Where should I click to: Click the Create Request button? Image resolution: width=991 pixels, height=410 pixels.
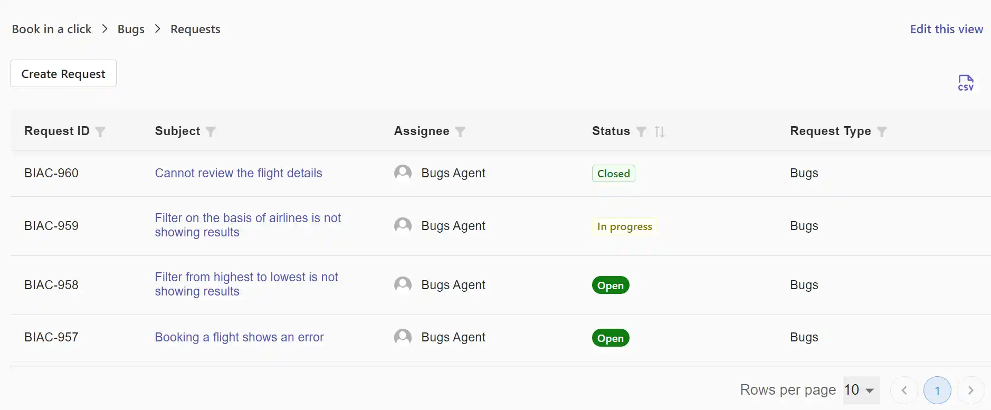click(x=63, y=73)
